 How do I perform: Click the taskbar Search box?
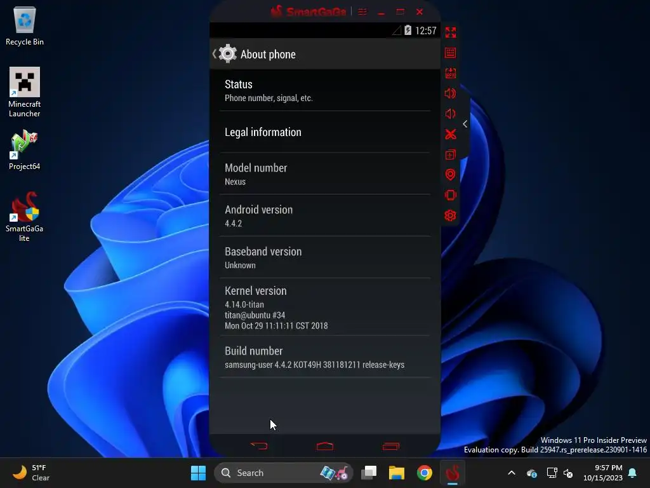[284, 473]
